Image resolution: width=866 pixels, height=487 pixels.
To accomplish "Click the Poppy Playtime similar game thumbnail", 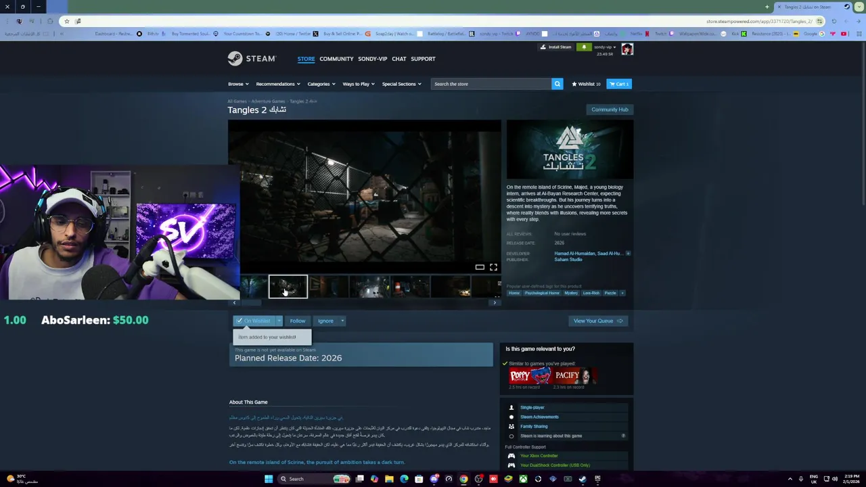I will 530,375.
